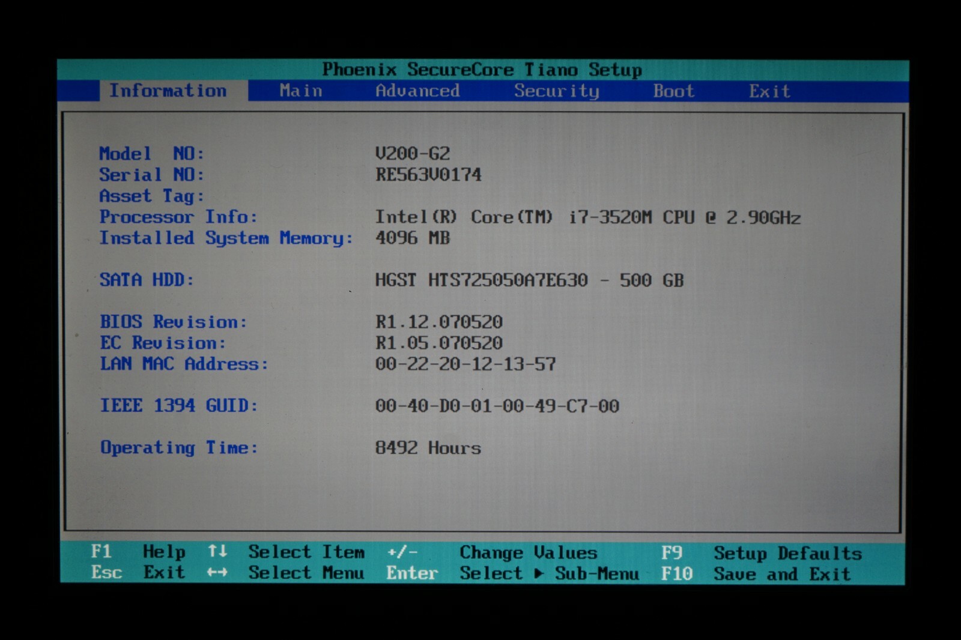The image size is (961, 640).
Task: Select the HGST HTS725050A7E630 drive value
Action: [530, 280]
